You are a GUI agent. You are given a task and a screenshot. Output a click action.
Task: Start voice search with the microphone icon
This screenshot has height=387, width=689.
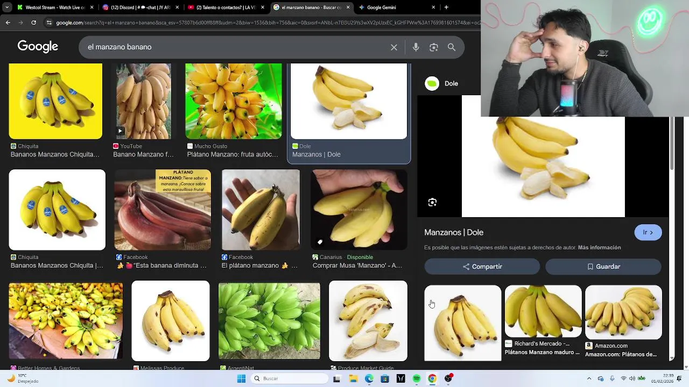click(x=416, y=47)
